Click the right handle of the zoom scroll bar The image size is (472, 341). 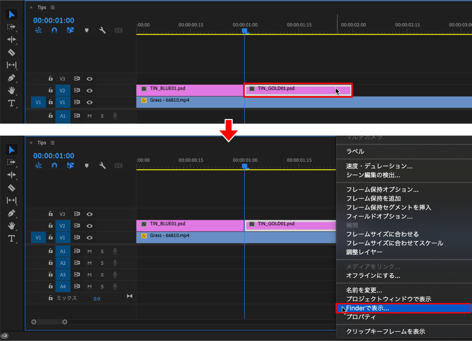click(x=65, y=322)
